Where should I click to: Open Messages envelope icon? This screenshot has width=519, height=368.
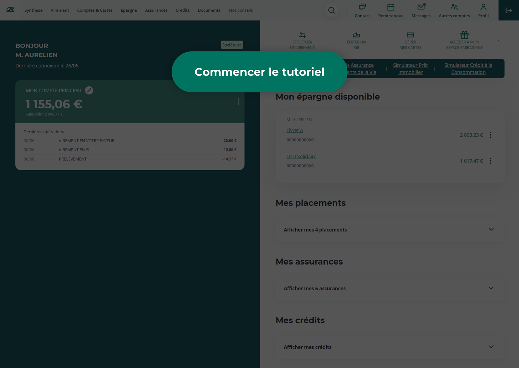[421, 7]
